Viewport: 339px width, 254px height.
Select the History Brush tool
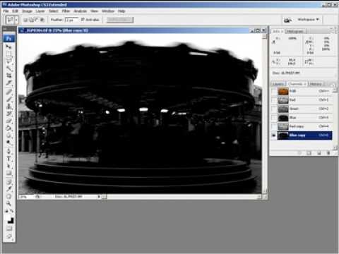9,114
